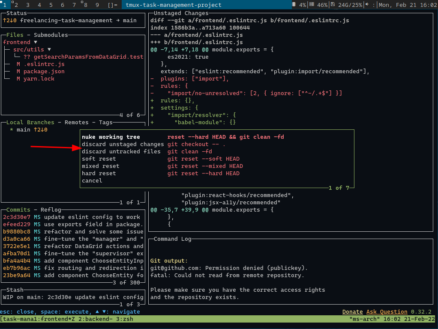Click the 'Command Log' panel title
The width and height of the screenshot is (438, 329).
[x=173, y=239]
